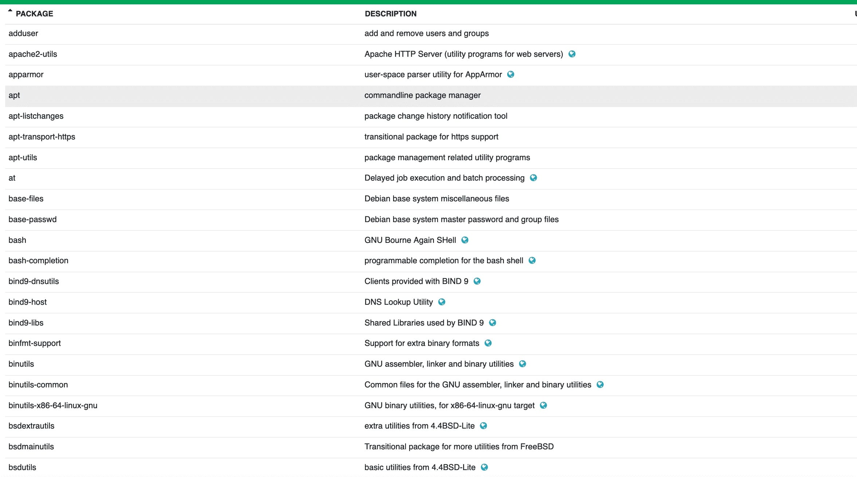
Task: Open the globe icon for bash-completion
Action: (x=532, y=260)
